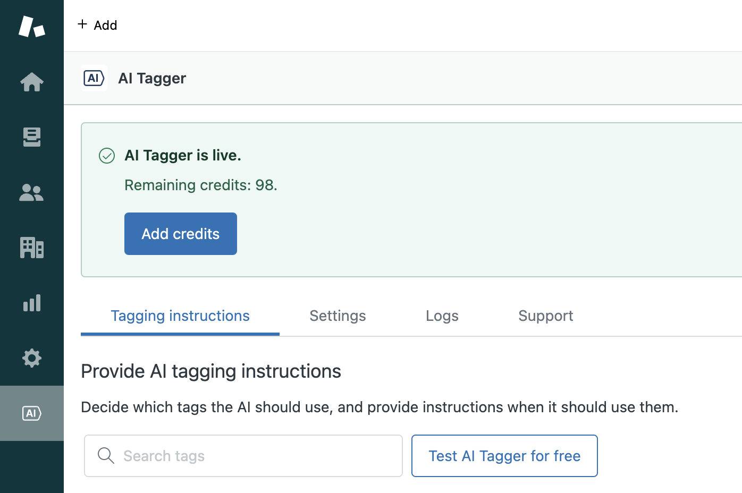Open the Views ticket inbox icon
The width and height of the screenshot is (742, 493).
pyautogui.click(x=32, y=137)
